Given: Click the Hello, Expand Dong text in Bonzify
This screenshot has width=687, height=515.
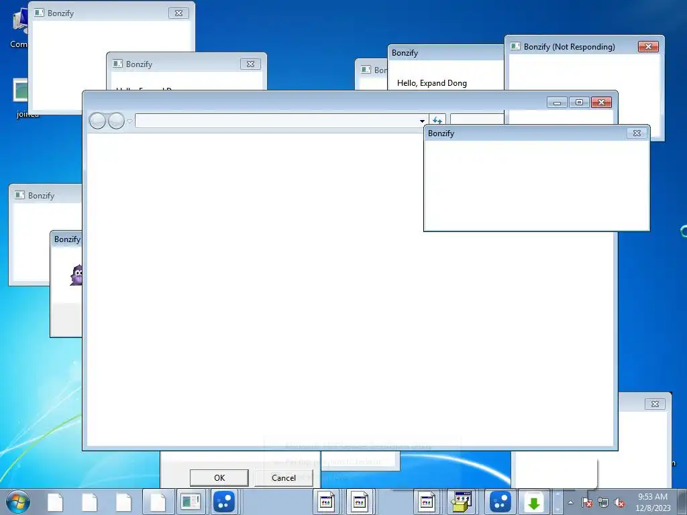Looking at the screenshot, I should point(431,83).
